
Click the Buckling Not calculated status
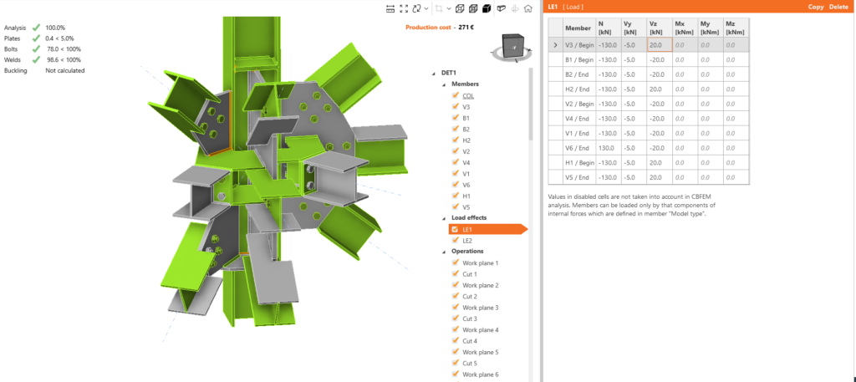click(44, 70)
